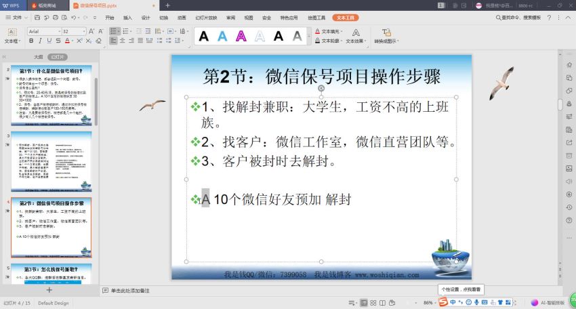Click the rotation handle above the text box
Screen dimensions: 576x309
[321, 88]
